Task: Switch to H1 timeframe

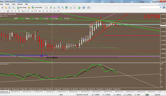Action: click(43, 11)
